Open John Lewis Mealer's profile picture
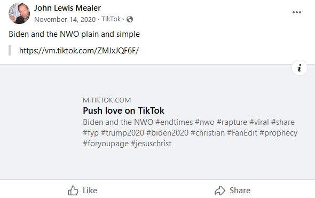 19,13
